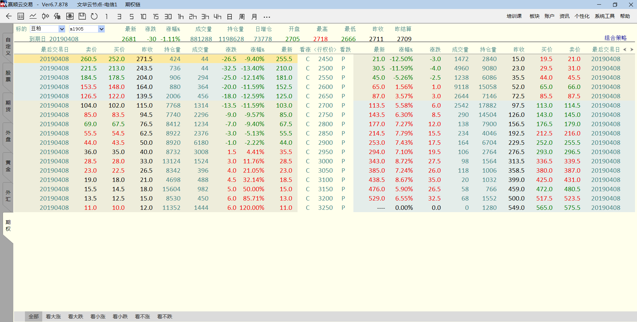Select the 全部 bottom tab

click(x=34, y=316)
